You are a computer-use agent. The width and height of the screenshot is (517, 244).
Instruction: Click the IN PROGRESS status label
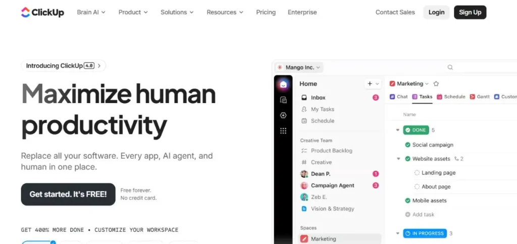(x=425, y=233)
